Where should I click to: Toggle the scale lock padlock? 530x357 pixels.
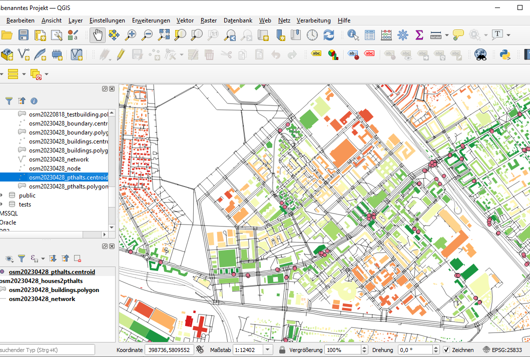pos(282,350)
